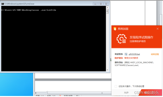Click the 允许 button
Image resolution: width=163 pixels, height=97 pixels.
pos(126,93)
